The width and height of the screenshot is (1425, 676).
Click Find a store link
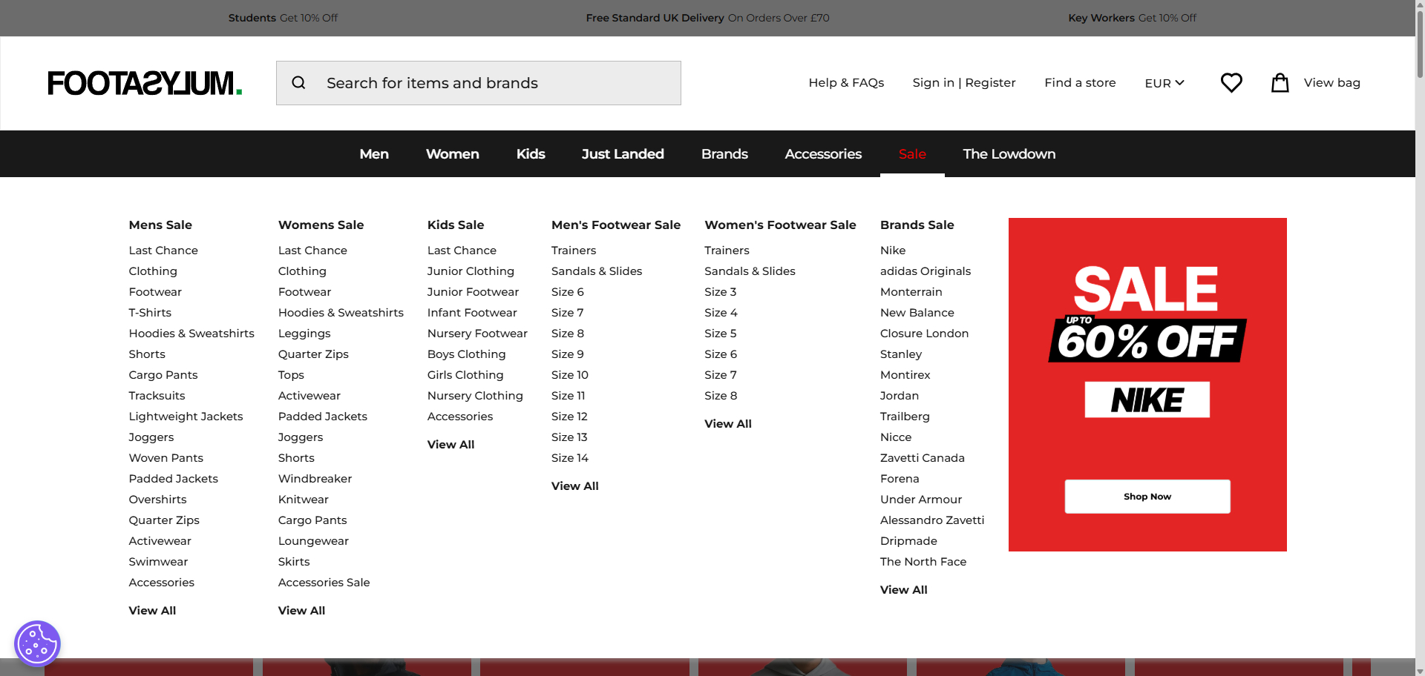pyautogui.click(x=1080, y=83)
